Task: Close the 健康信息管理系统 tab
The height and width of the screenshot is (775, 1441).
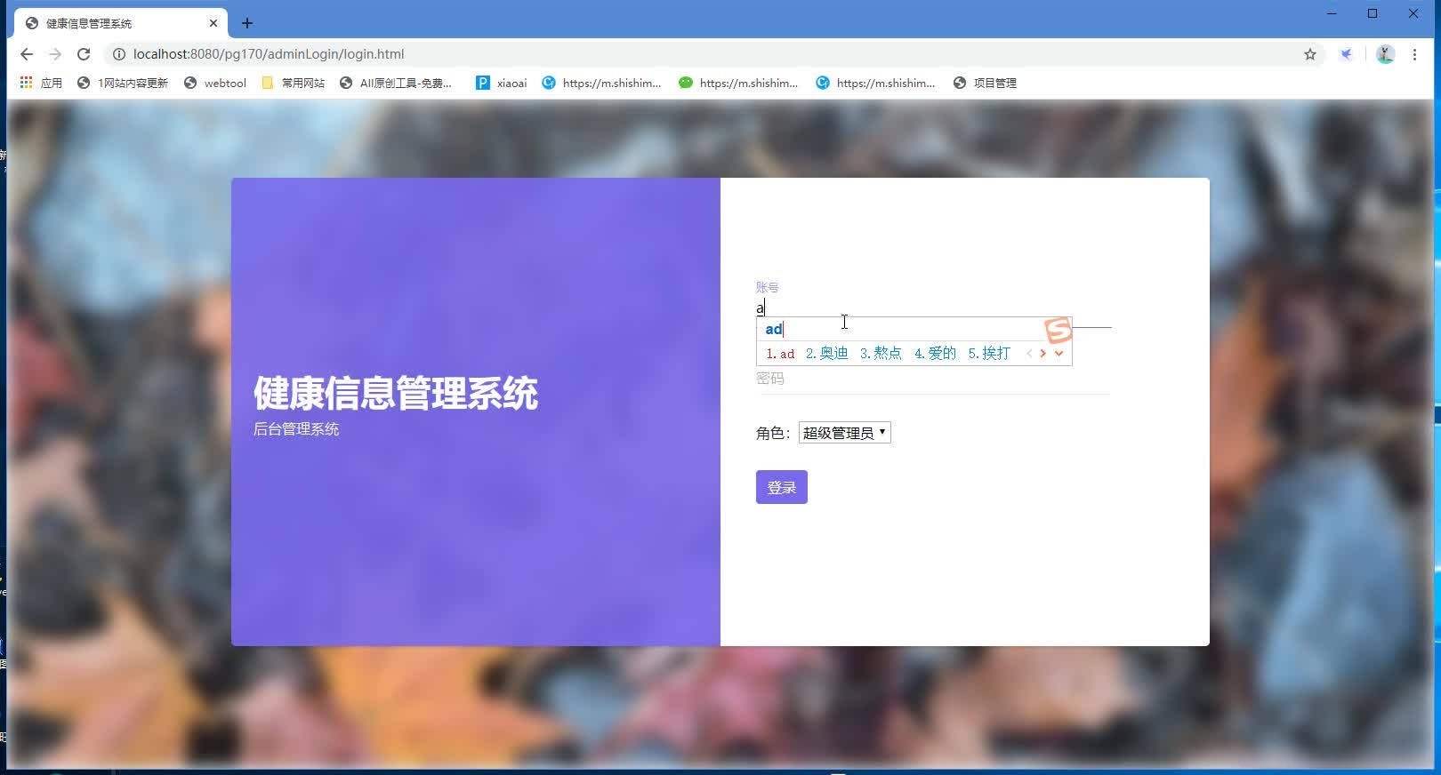Action: coord(213,23)
